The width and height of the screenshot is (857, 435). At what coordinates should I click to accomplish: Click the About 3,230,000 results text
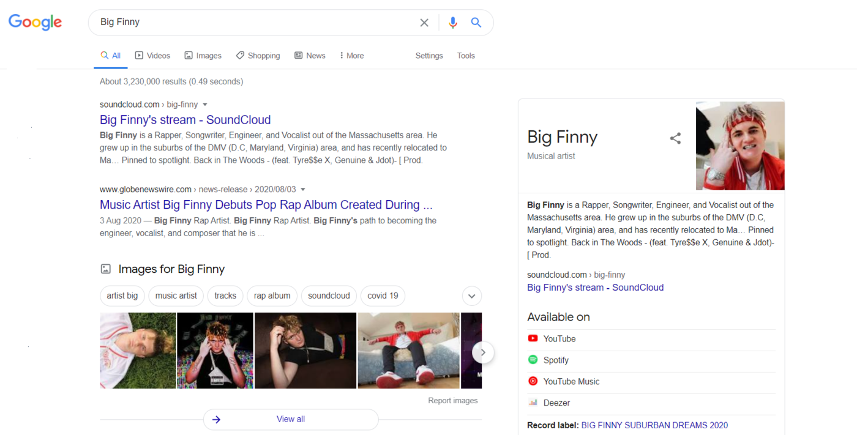click(171, 81)
